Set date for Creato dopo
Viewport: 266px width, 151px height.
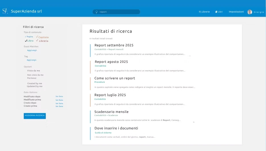tap(59, 103)
